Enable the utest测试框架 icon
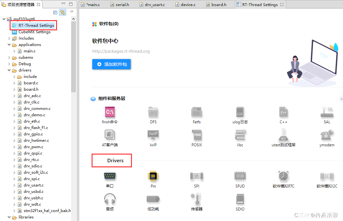Viewport: 343px width, 221px height. point(283,135)
